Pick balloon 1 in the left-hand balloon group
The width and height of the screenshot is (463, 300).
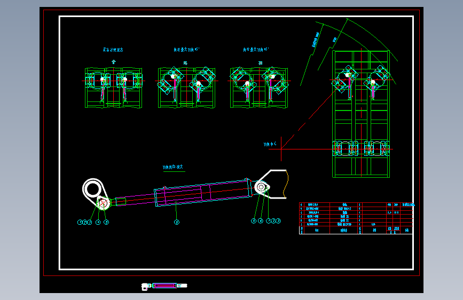pyautogui.click(x=80, y=222)
